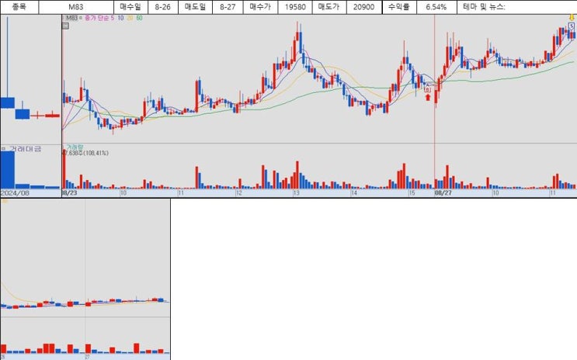Click the red up arrow under B marker

(x=428, y=97)
